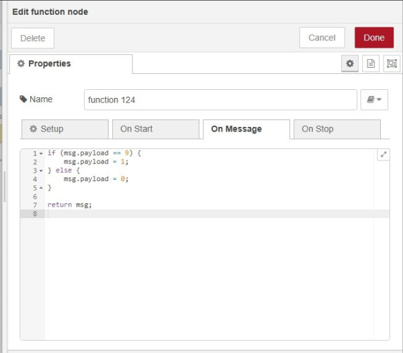Screen dimensions: 403x353
Task: Click the tag icon beside Name
Action: click(24, 99)
